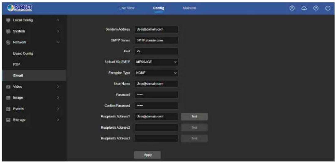
Task: Focus the SMTP Server field
Action: [156, 40]
